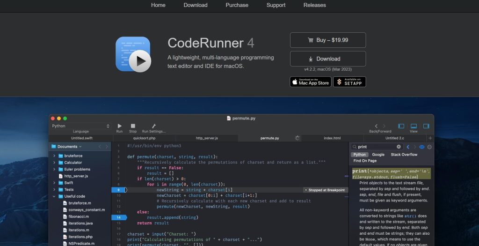Viewport: 479px width, 246px height.
Task: Switch to the index.html tab
Action: 332,138
